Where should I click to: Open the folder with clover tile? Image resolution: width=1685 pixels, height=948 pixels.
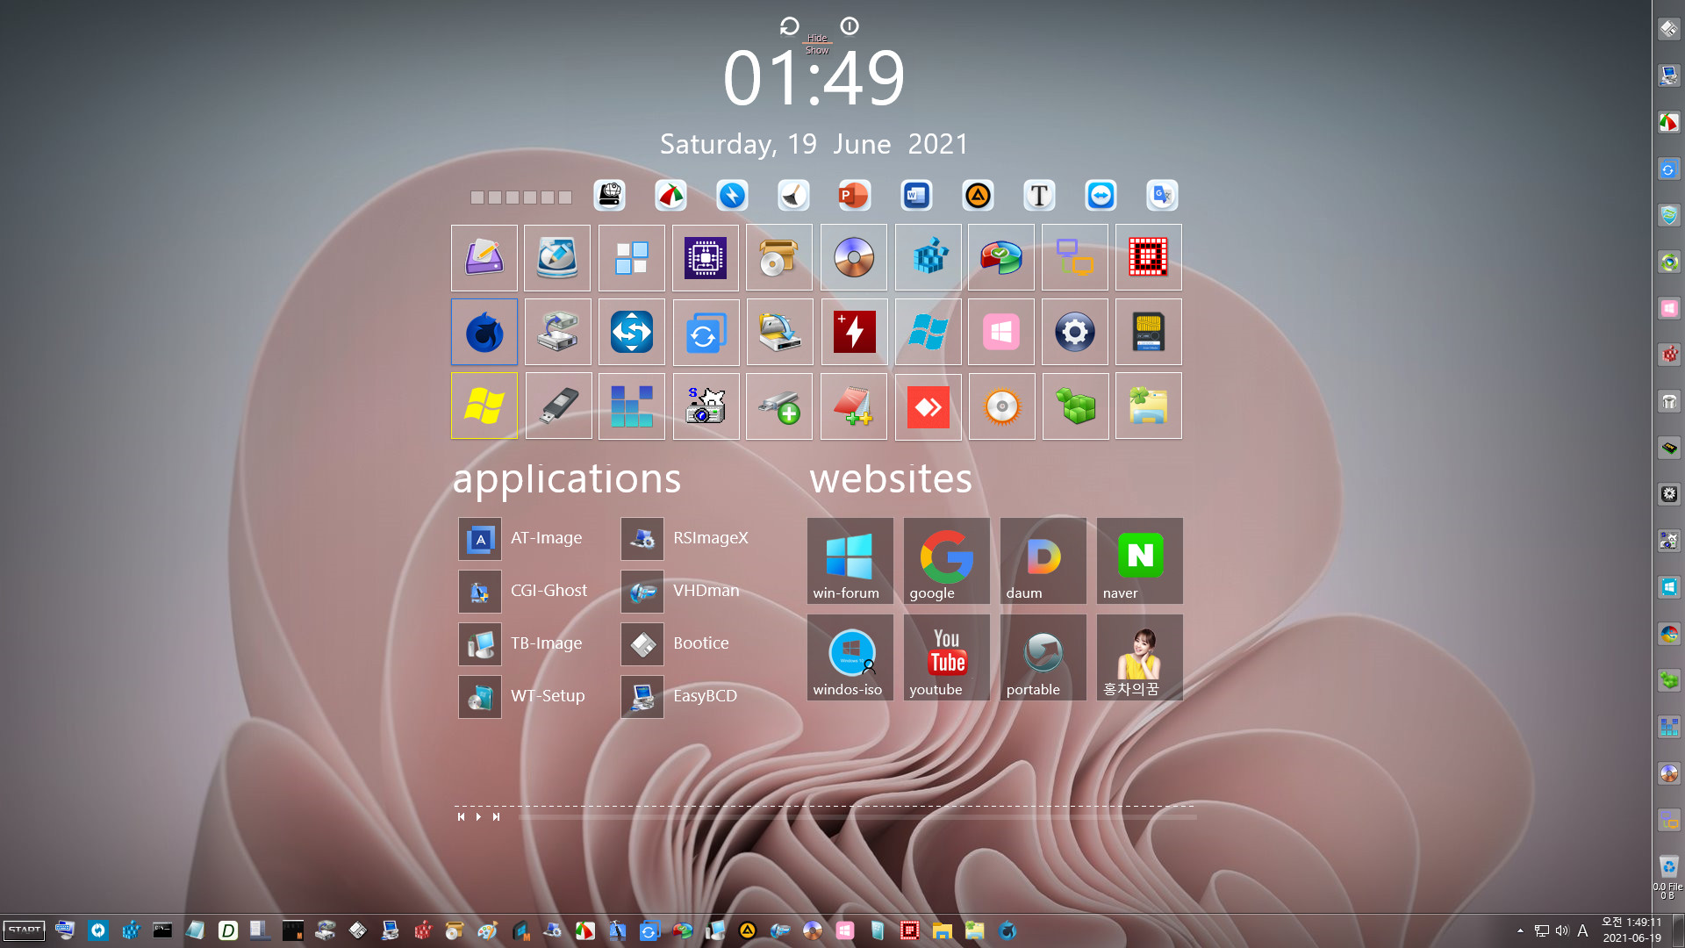pos(1149,406)
